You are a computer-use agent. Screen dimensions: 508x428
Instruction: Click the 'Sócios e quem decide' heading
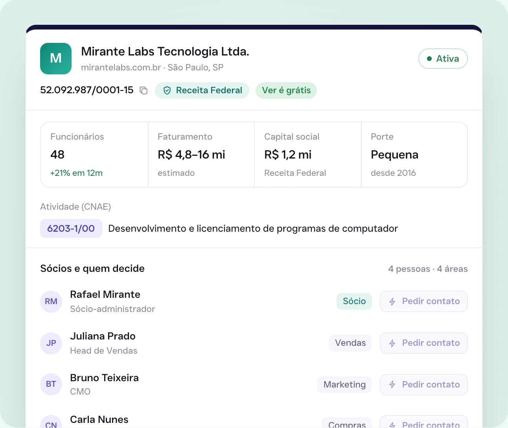92,269
